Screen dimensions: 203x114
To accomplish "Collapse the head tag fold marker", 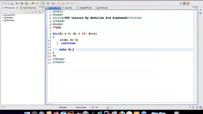I will click(x=52, y=15).
